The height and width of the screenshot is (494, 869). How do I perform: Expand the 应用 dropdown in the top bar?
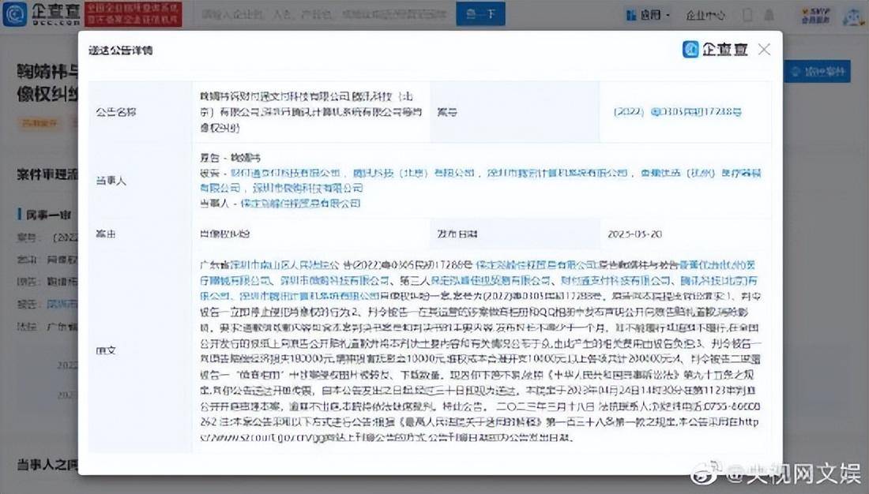coord(648,15)
